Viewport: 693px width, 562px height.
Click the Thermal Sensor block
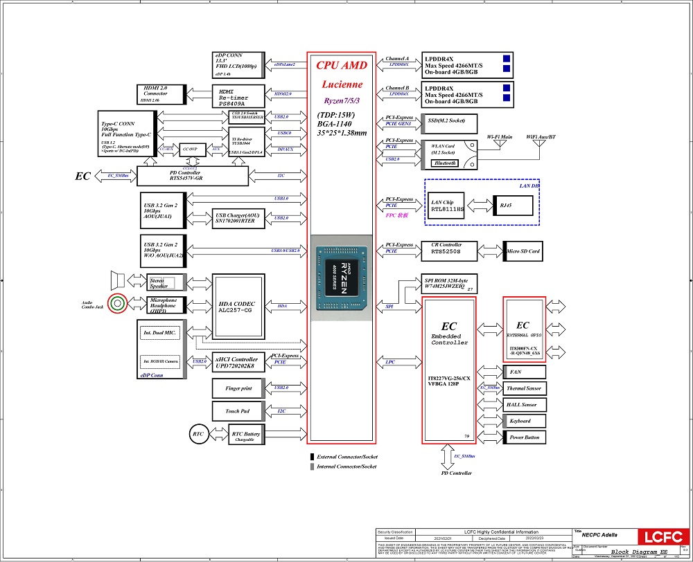[524, 388]
